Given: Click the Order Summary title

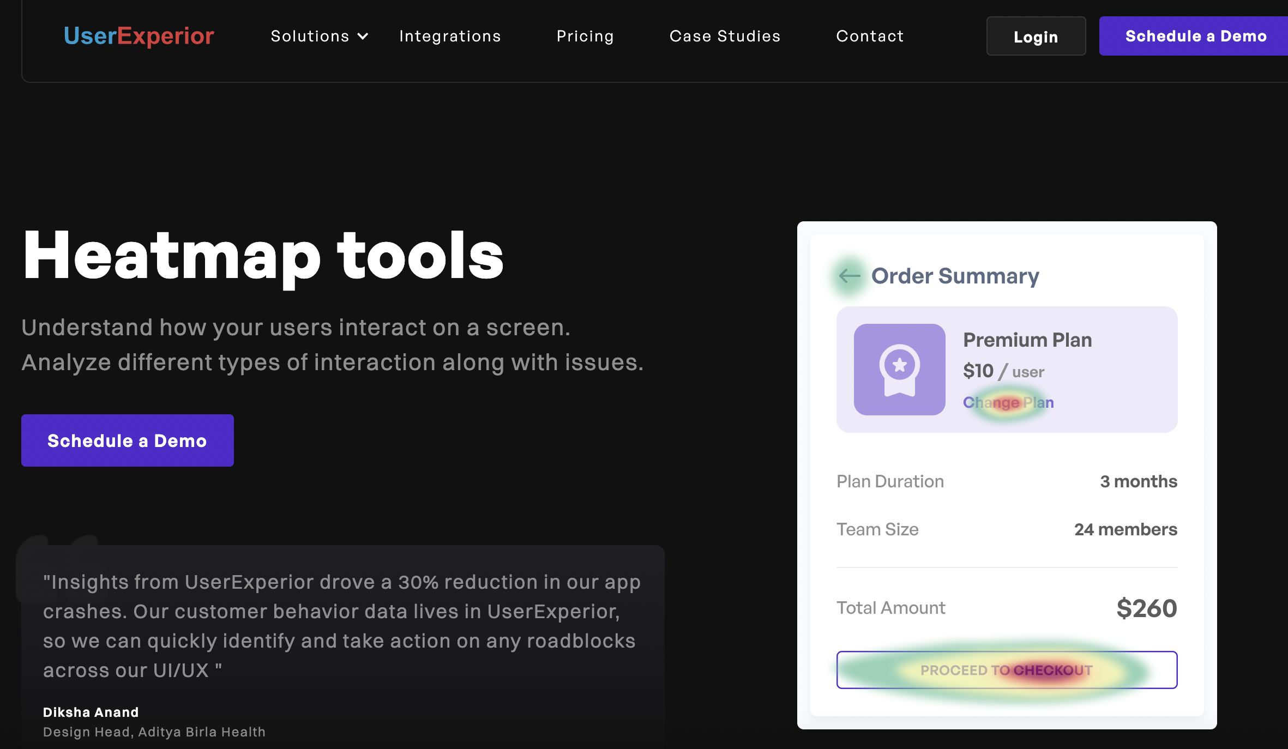Looking at the screenshot, I should (955, 276).
